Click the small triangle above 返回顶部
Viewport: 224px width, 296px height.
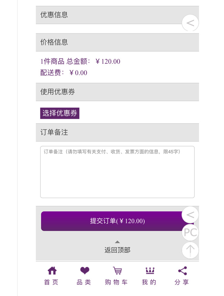(x=118, y=242)
